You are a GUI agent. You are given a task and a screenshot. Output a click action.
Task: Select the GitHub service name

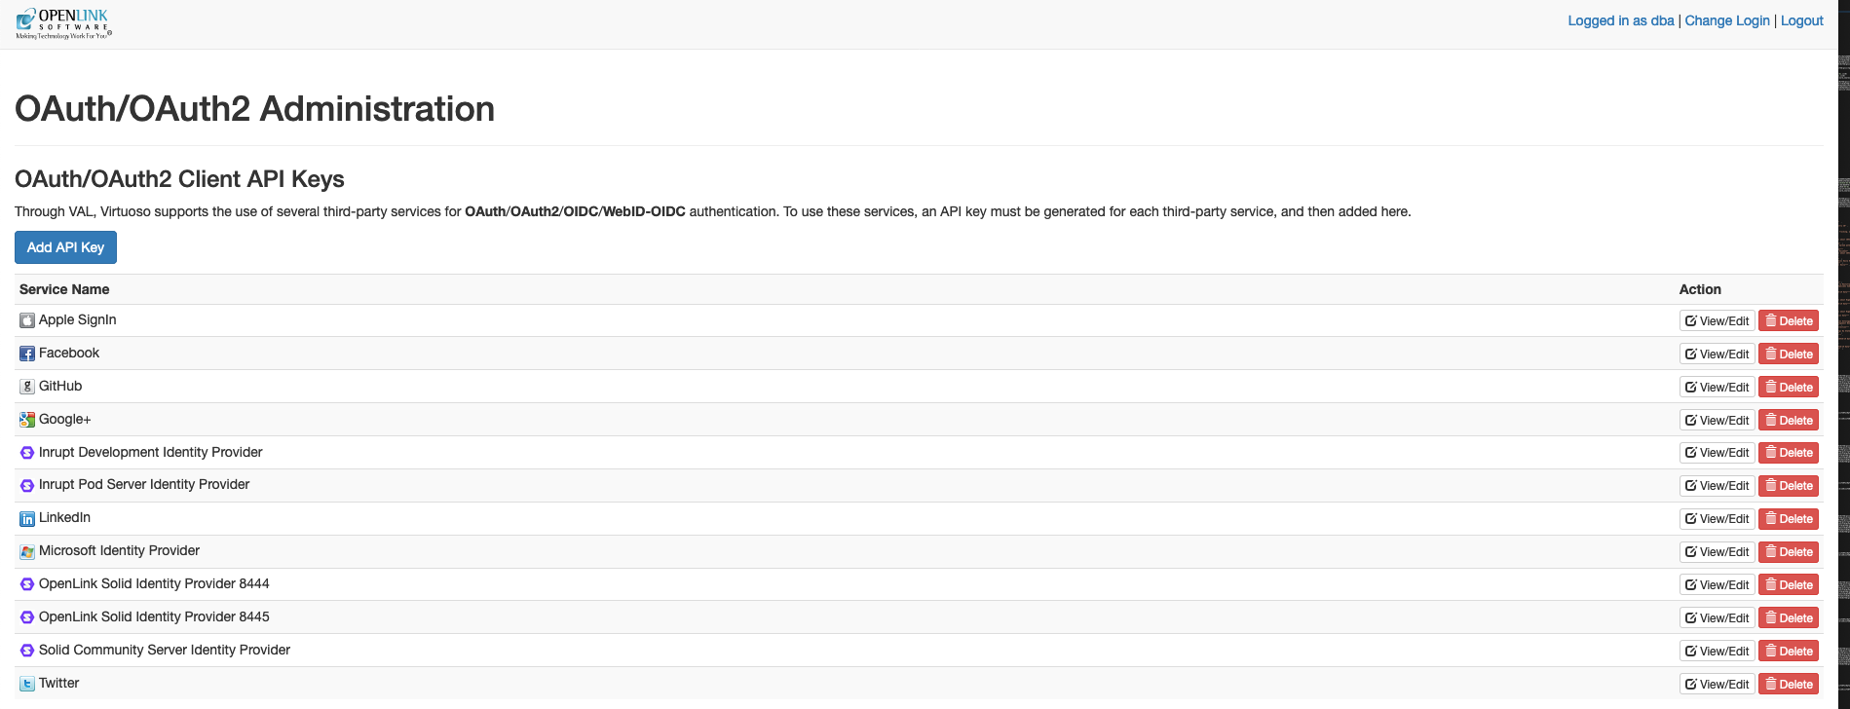(60, 386)
